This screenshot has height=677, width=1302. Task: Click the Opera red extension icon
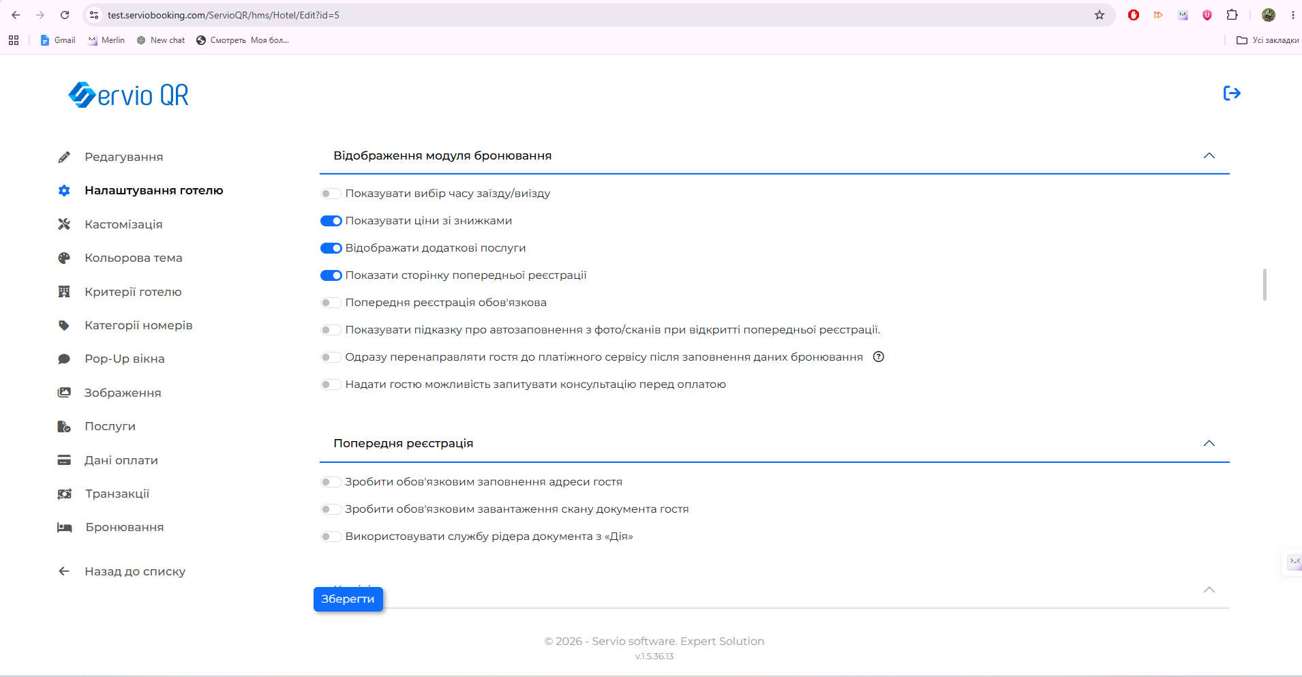pos(1134,15)
